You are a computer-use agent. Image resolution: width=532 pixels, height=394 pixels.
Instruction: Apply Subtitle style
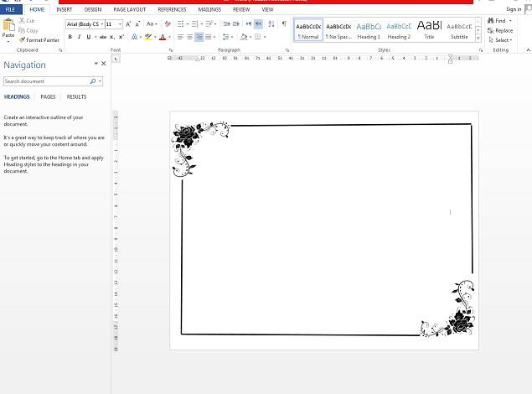[x=459, y=30]
